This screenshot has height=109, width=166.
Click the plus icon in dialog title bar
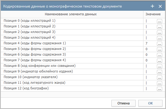tap(153, 6)
